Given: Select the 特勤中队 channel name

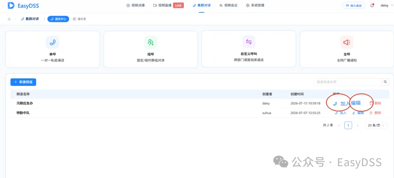Looking at the screenshot, I should pos(23,113).
